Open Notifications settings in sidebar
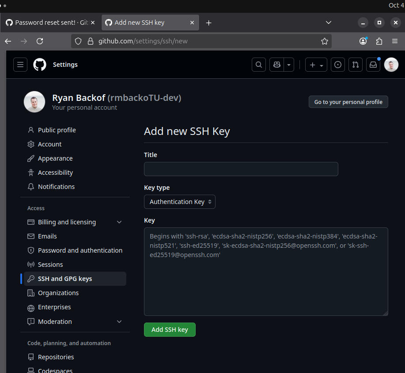Image resolution: width=405 pixels, height=373 pixels. click(75, 187)
